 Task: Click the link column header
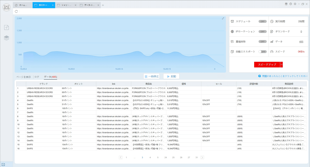[x=114, y=84]
